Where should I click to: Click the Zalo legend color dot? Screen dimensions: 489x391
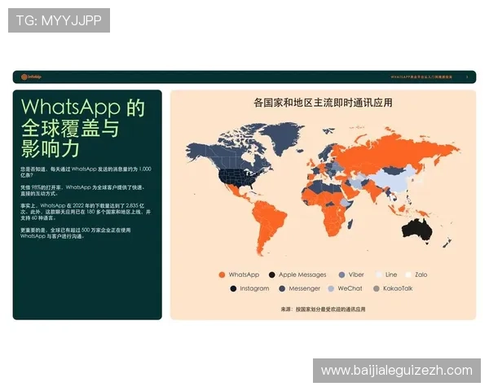click(408, 275)
